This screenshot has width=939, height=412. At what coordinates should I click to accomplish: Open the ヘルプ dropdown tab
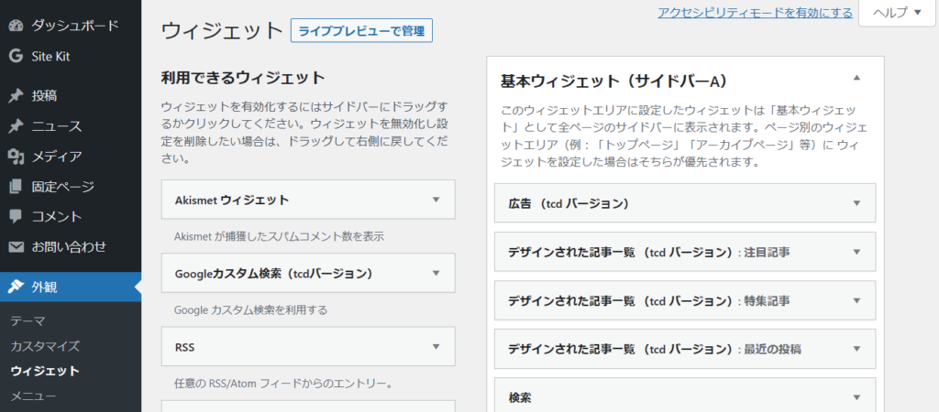[897, 13]
